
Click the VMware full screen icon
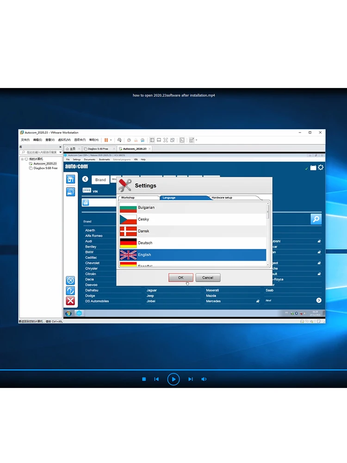[x=166, y=140]
